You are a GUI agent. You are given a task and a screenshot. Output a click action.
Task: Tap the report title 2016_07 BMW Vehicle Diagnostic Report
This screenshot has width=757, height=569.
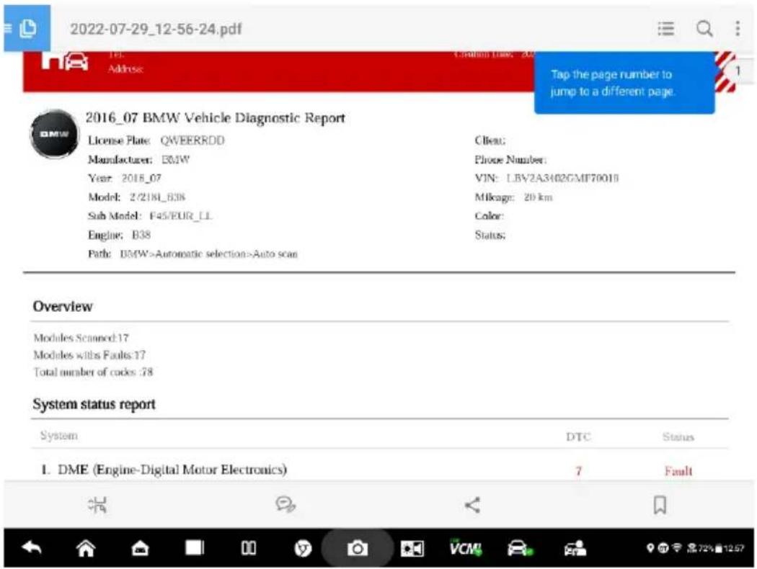[x=216, y=118]
